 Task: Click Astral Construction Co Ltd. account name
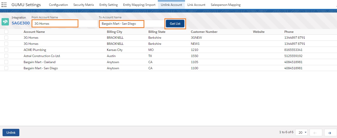42,56
